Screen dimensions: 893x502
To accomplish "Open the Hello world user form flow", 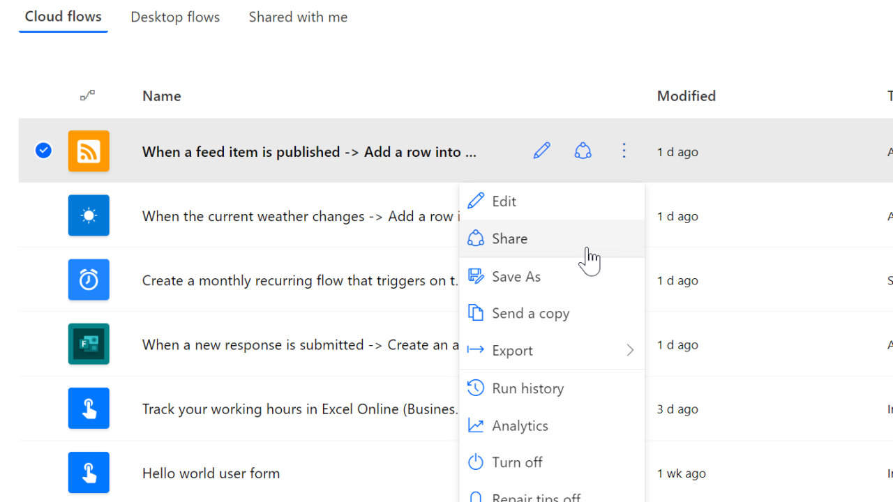I will click(211, 473).
